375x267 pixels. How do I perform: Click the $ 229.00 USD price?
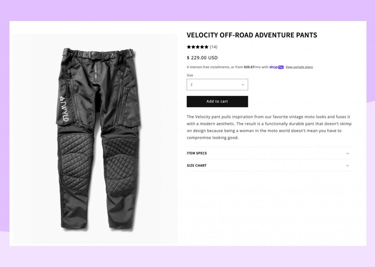click(x=202, y=58)
